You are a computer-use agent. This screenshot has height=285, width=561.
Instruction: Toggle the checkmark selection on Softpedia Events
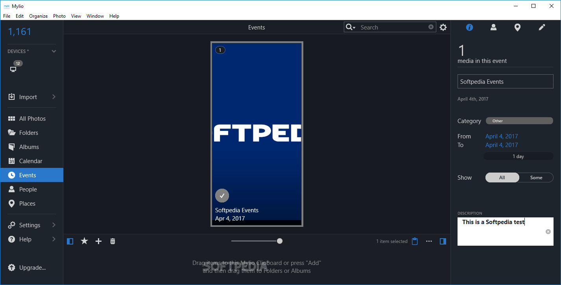[222, 195]
